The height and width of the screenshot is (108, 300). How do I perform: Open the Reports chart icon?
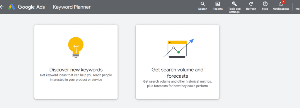(x=218, y=4)
